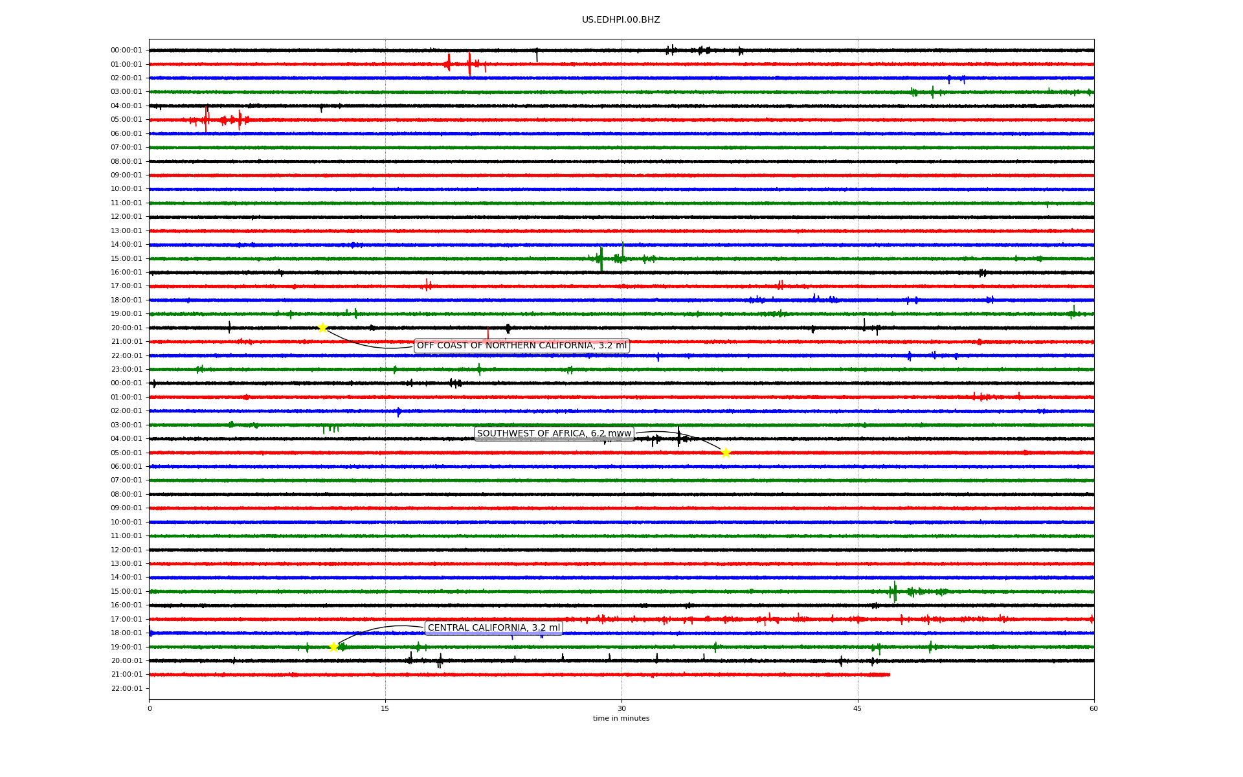Screen dimensions: 1243x777
Task: Click the yellow star for the Northern California event
Action: click(x=322, y=328)
